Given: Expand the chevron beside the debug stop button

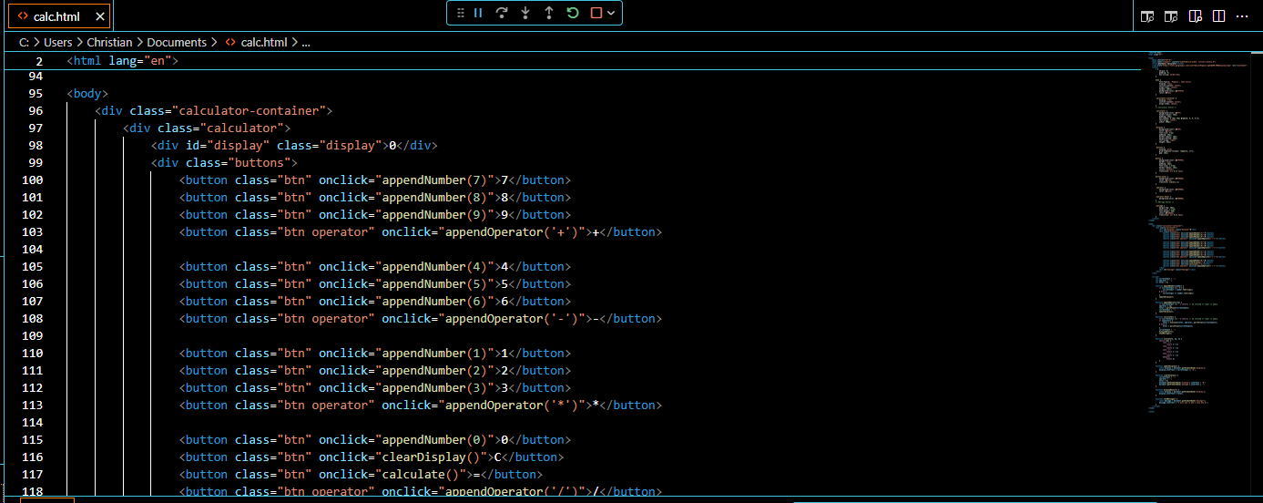Looking at the screenshot, I should pos(611,13).
